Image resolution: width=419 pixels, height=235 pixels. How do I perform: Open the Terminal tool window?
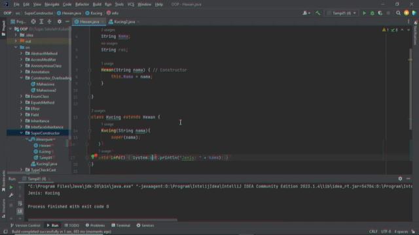(120, 225)
